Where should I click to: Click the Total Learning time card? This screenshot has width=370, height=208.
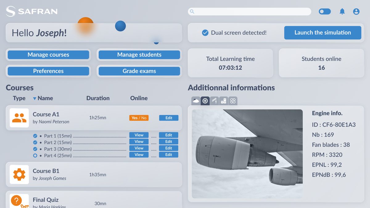[x=230, y=63]
